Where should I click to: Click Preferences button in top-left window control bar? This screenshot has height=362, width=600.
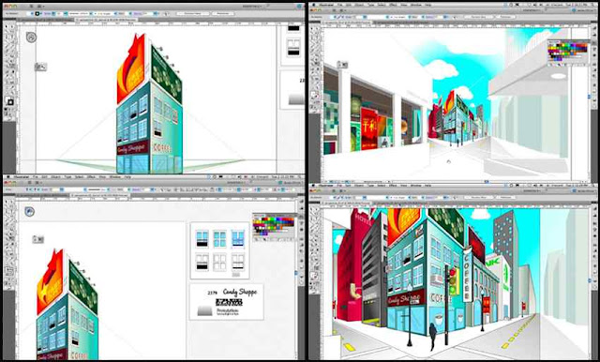(x=223, y=13)
